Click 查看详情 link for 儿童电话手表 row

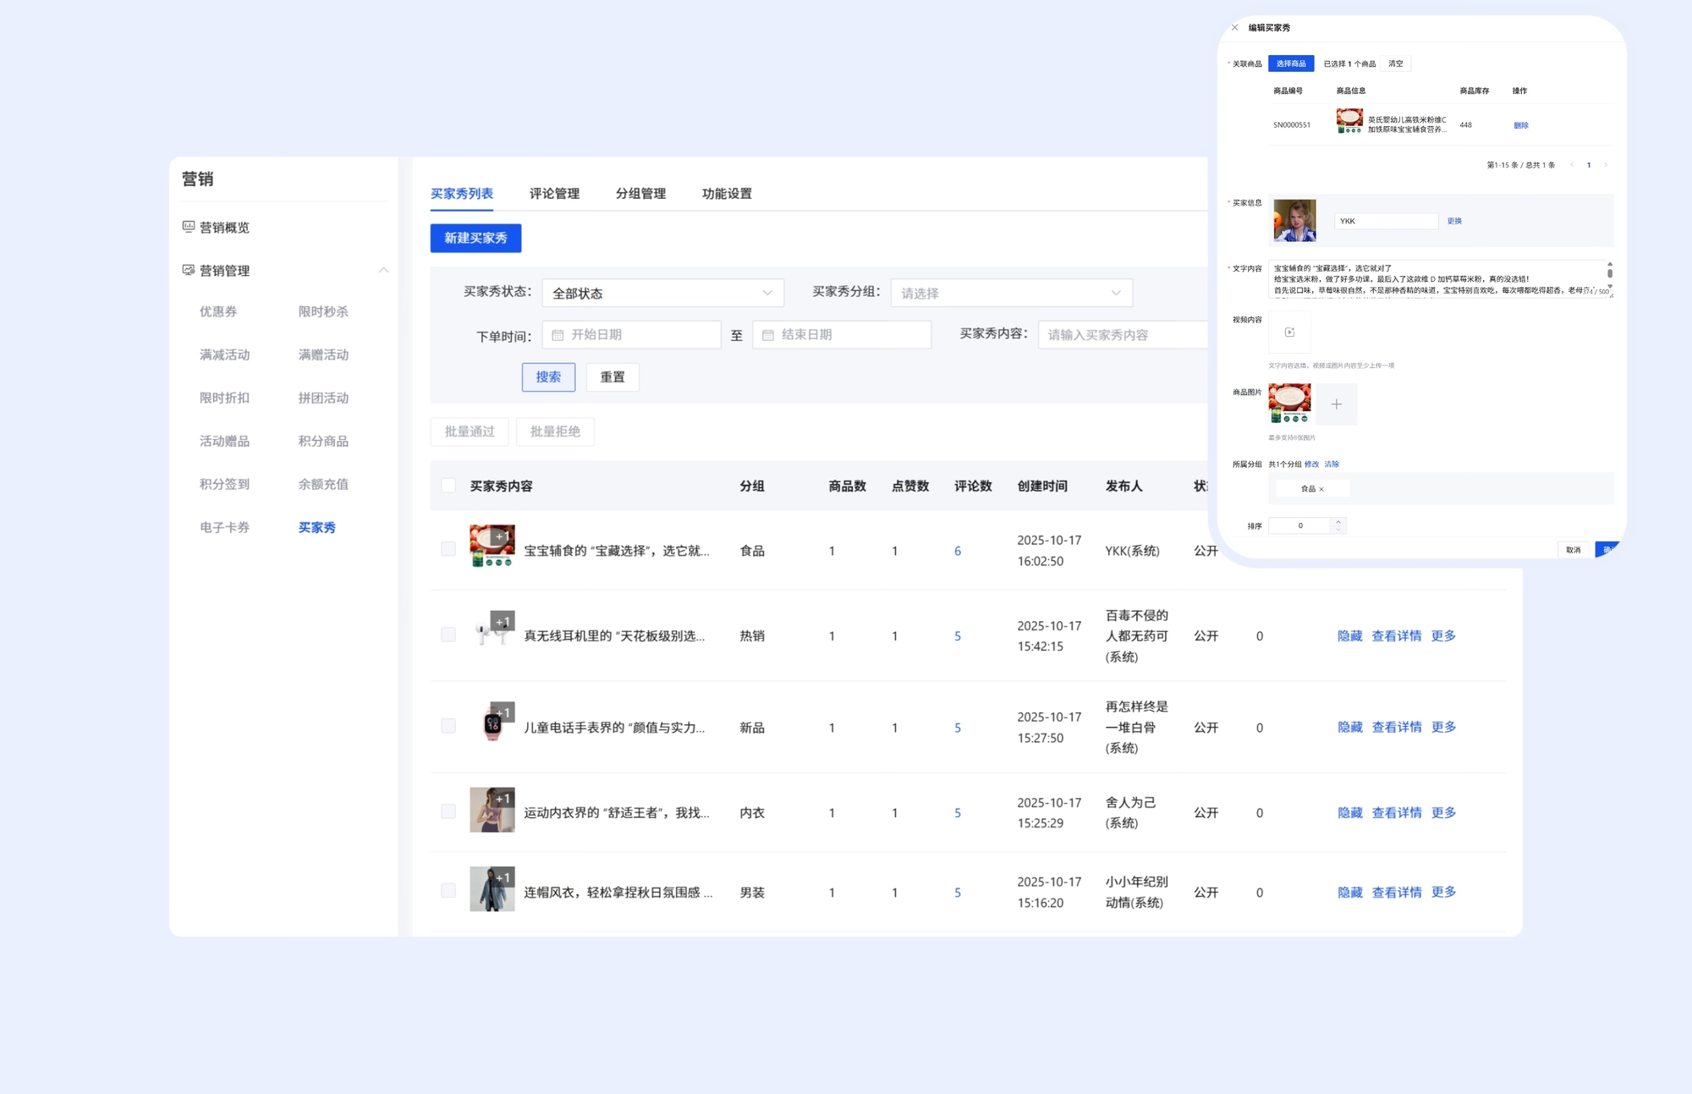(1396, 727)
